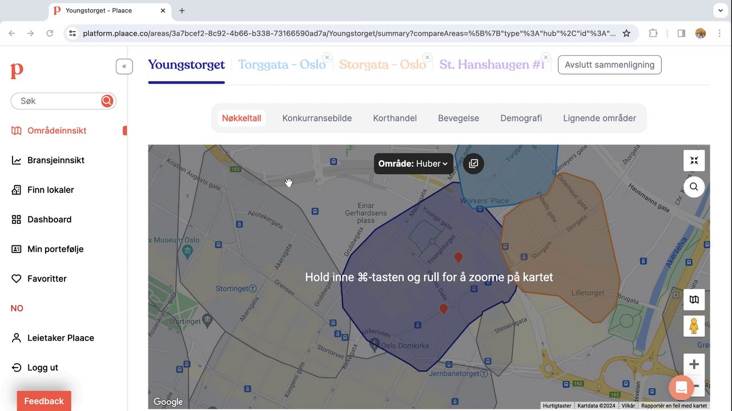Switch to Lignende områder tab
The image size is (732, 411).
point(600,118)
